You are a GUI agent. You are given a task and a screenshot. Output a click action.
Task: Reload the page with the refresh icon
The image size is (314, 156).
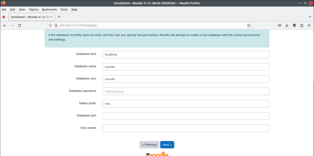pos(20,25)
